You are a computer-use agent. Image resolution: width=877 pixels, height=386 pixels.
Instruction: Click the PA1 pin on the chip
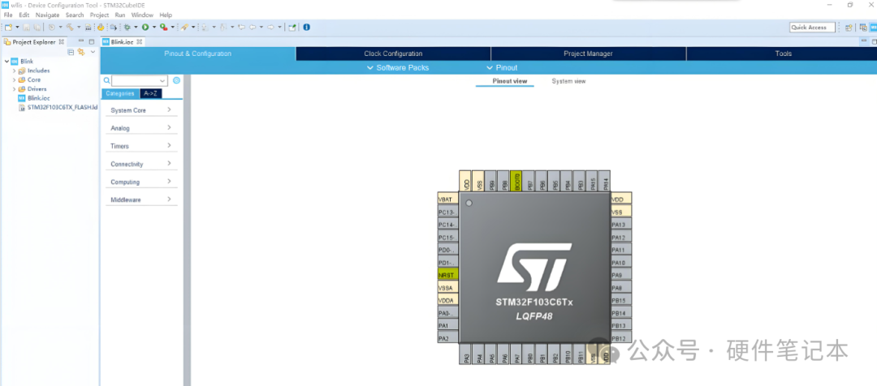[x=448, y=326]
